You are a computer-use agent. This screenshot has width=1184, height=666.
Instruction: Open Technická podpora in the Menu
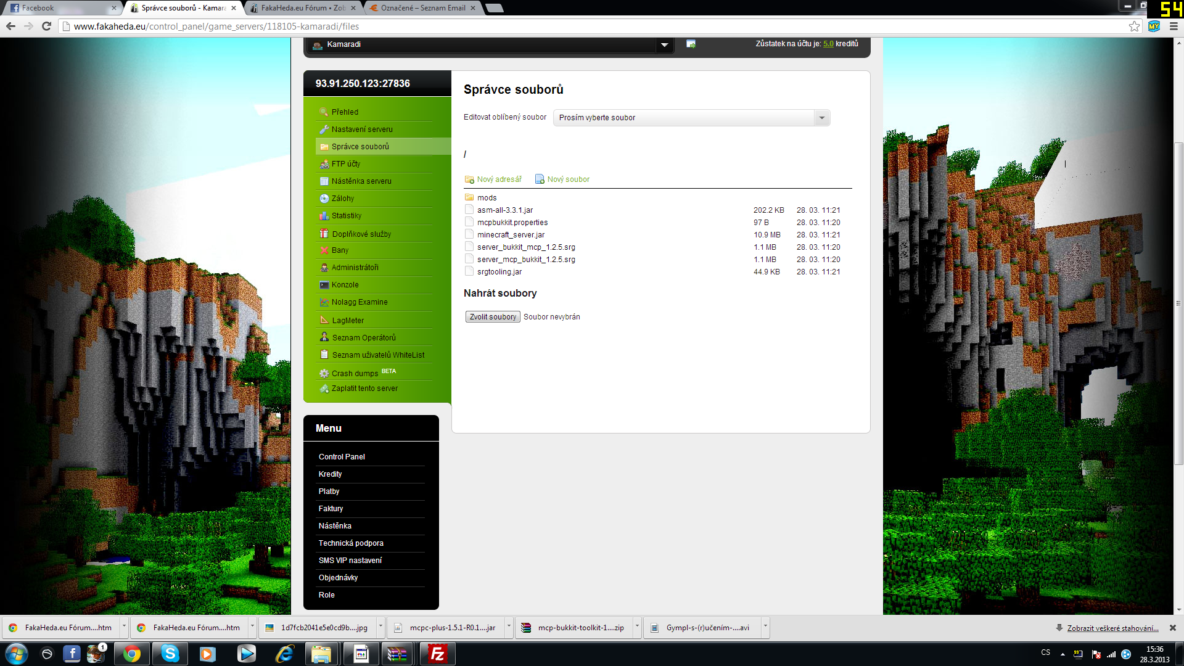coord(351,543)
